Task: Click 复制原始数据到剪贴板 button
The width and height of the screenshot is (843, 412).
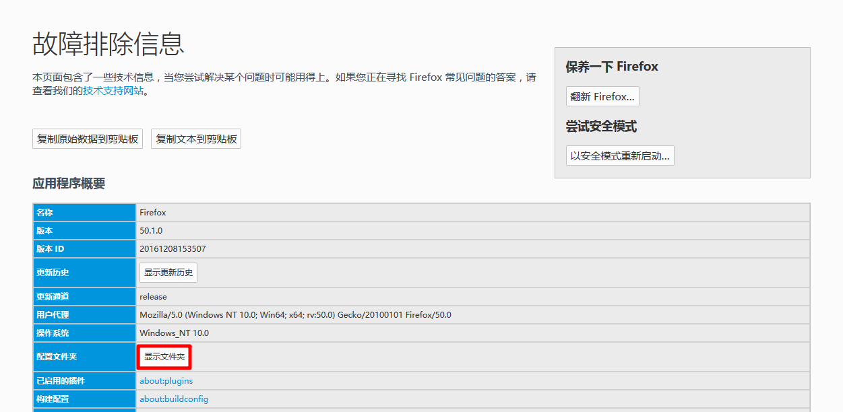Action: point(88,139)
